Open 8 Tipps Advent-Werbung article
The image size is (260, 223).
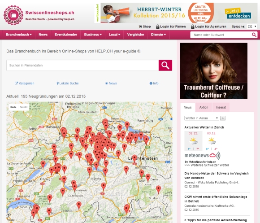(216, 220)
